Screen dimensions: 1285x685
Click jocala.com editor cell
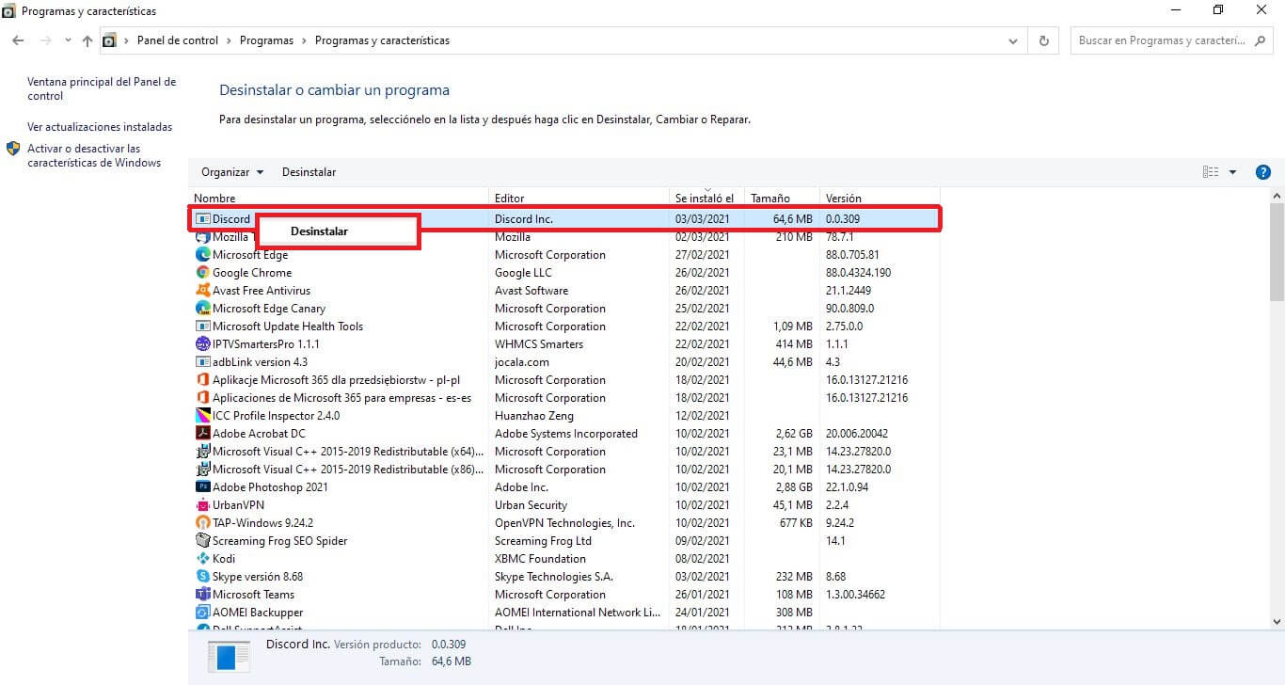click(x=522, y=362)
